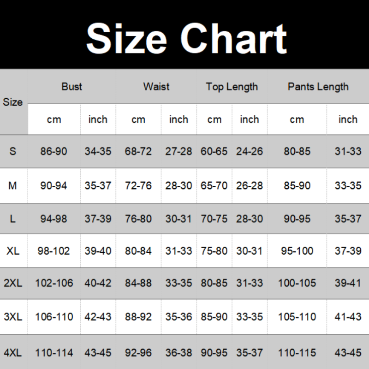
Task: Select the 2XL size row label
Action: pos(13,283)
